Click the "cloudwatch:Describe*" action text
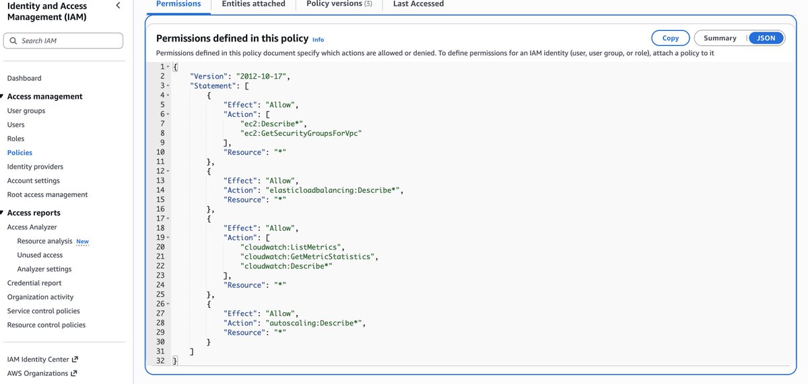This screenshot has width=808, height=384. point(287,266)
